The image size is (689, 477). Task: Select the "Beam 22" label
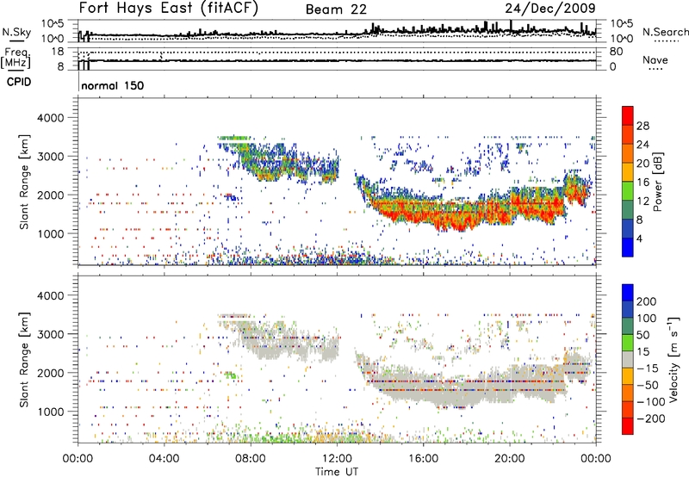[x=336, y=9]
